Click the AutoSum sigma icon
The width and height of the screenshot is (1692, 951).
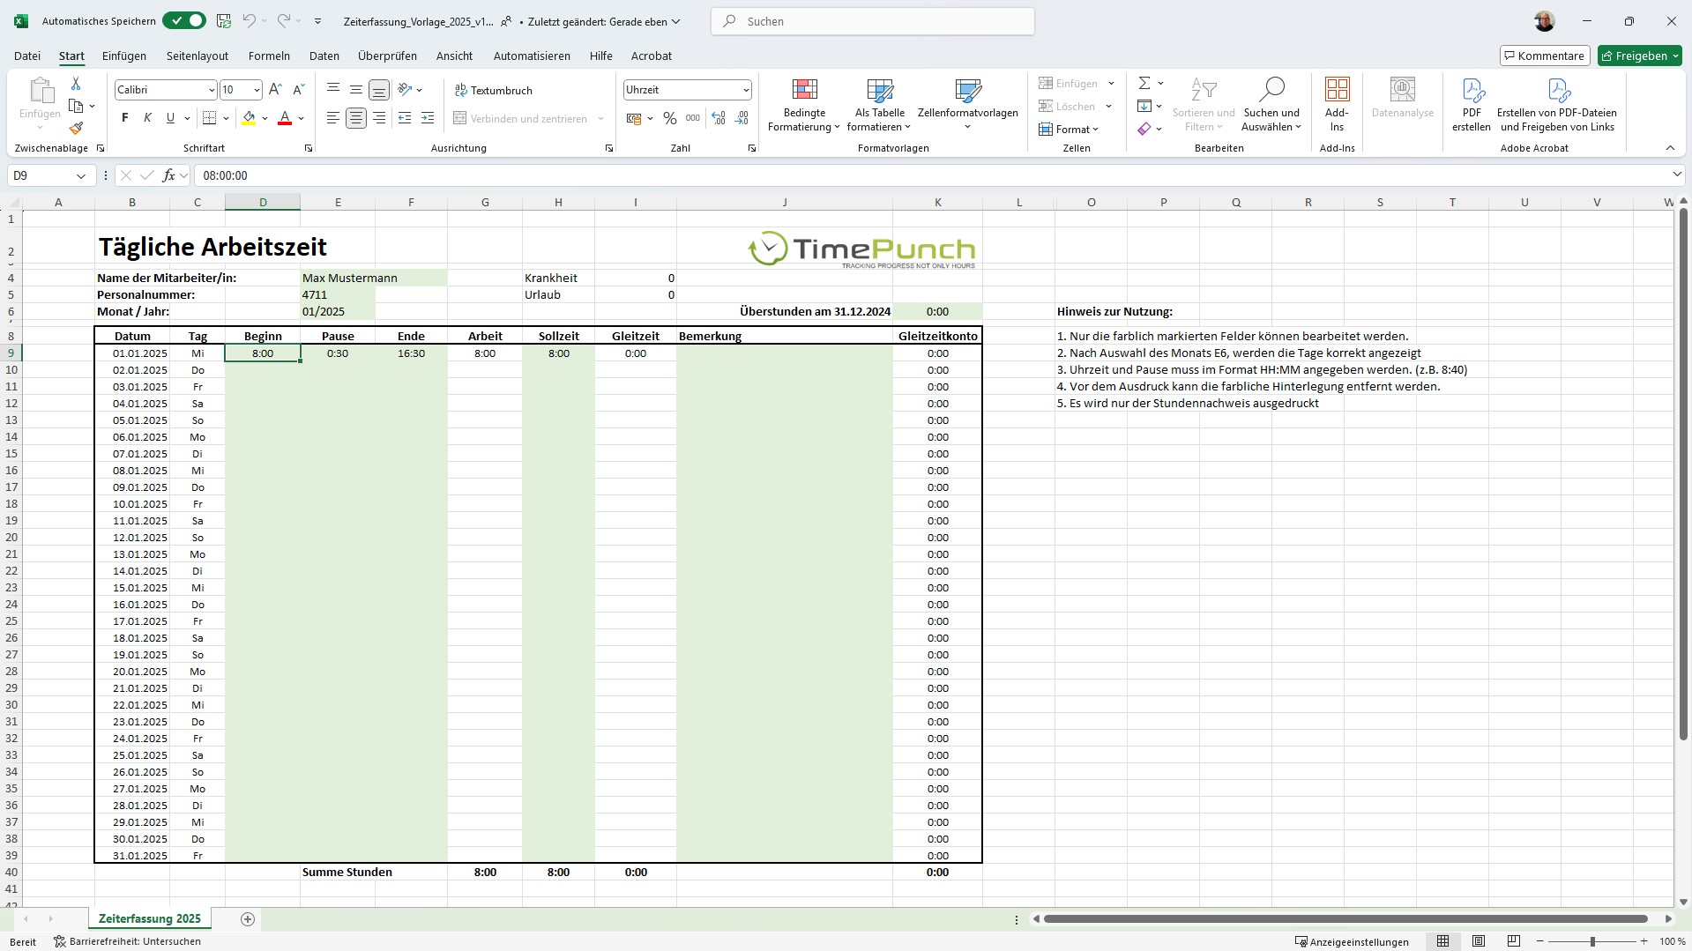click(x=1144, y=83)
